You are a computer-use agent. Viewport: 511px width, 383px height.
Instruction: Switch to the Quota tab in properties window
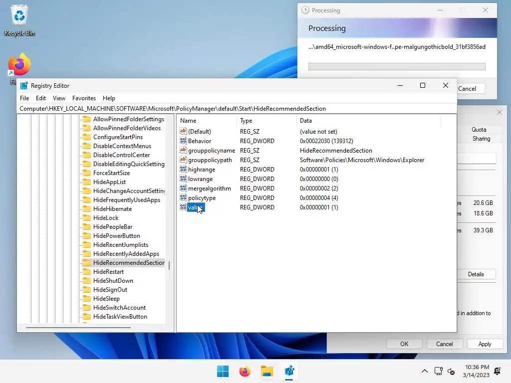click(479, 129)
